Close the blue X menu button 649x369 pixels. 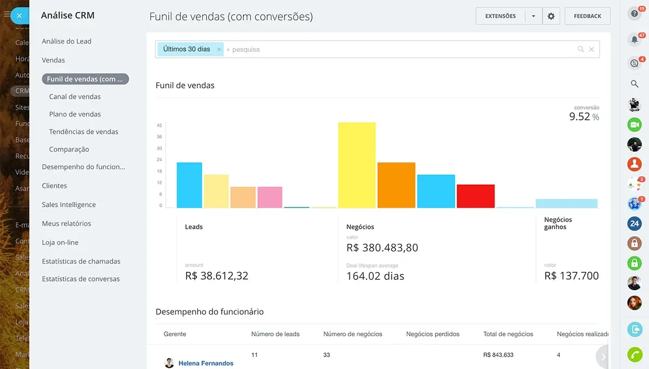19,16
